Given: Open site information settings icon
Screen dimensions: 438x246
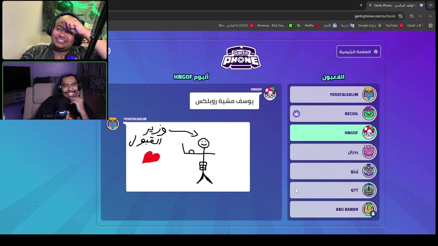Looking at the screenshot, I should [400, 16].
